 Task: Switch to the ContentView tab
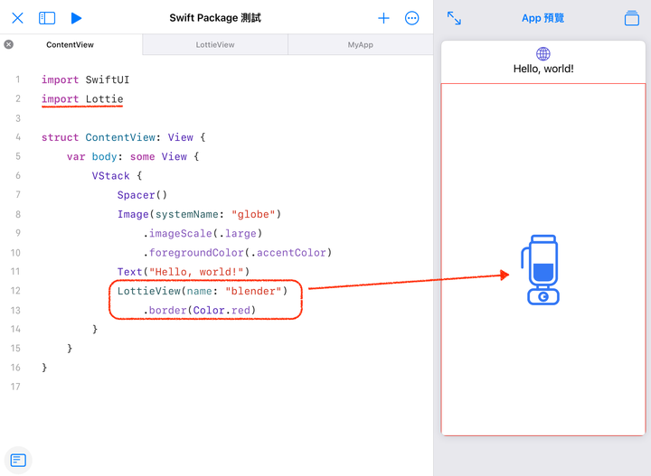(71, 45)
